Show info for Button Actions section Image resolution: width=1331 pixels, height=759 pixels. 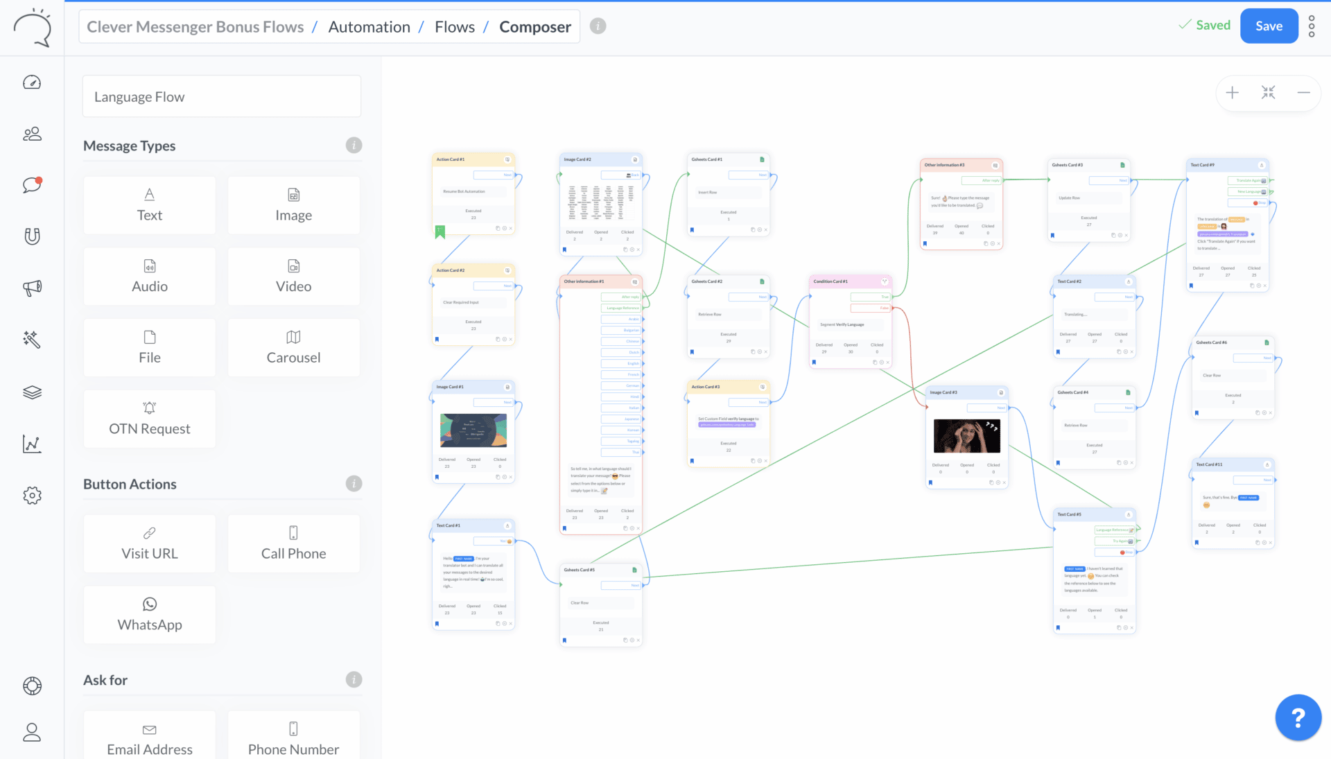[x=354, y=484]
